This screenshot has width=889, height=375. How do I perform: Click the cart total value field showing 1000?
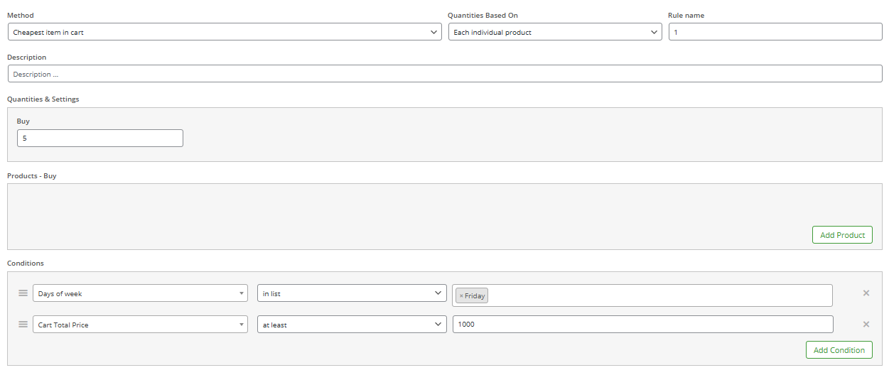coord(642,325)
